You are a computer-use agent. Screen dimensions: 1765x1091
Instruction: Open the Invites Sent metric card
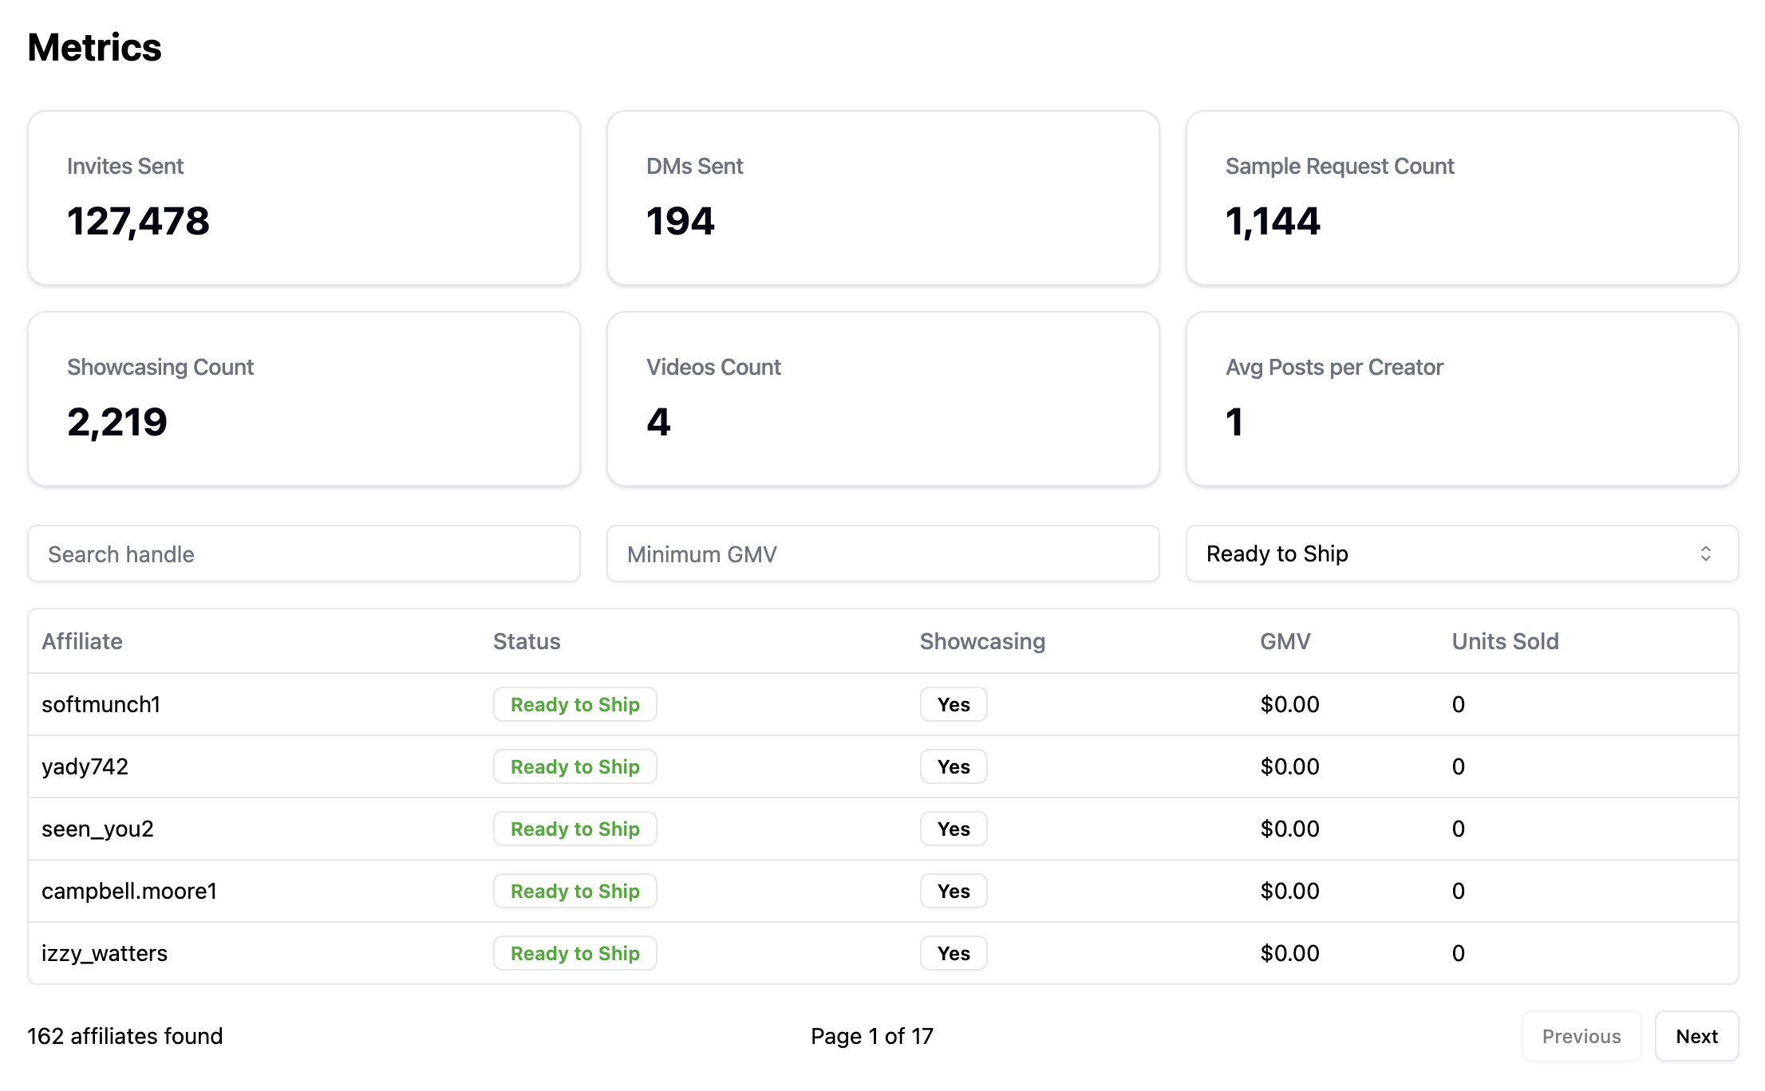[303, 198]
